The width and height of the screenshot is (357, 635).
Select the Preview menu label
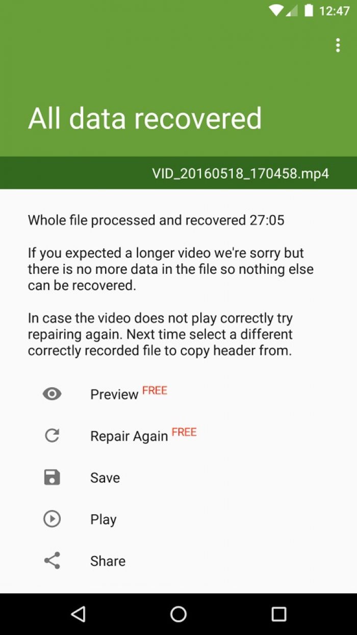click(114, 395)
